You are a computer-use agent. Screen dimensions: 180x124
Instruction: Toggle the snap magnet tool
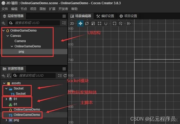pos(106,23)
